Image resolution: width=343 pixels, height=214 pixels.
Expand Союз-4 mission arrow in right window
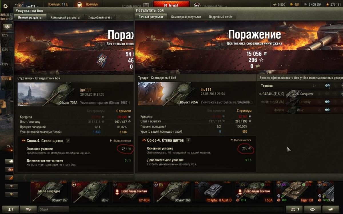(188, 140)
